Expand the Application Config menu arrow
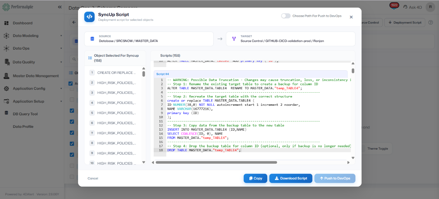Viewport: 439px width, 199px height. click(61, 89)
